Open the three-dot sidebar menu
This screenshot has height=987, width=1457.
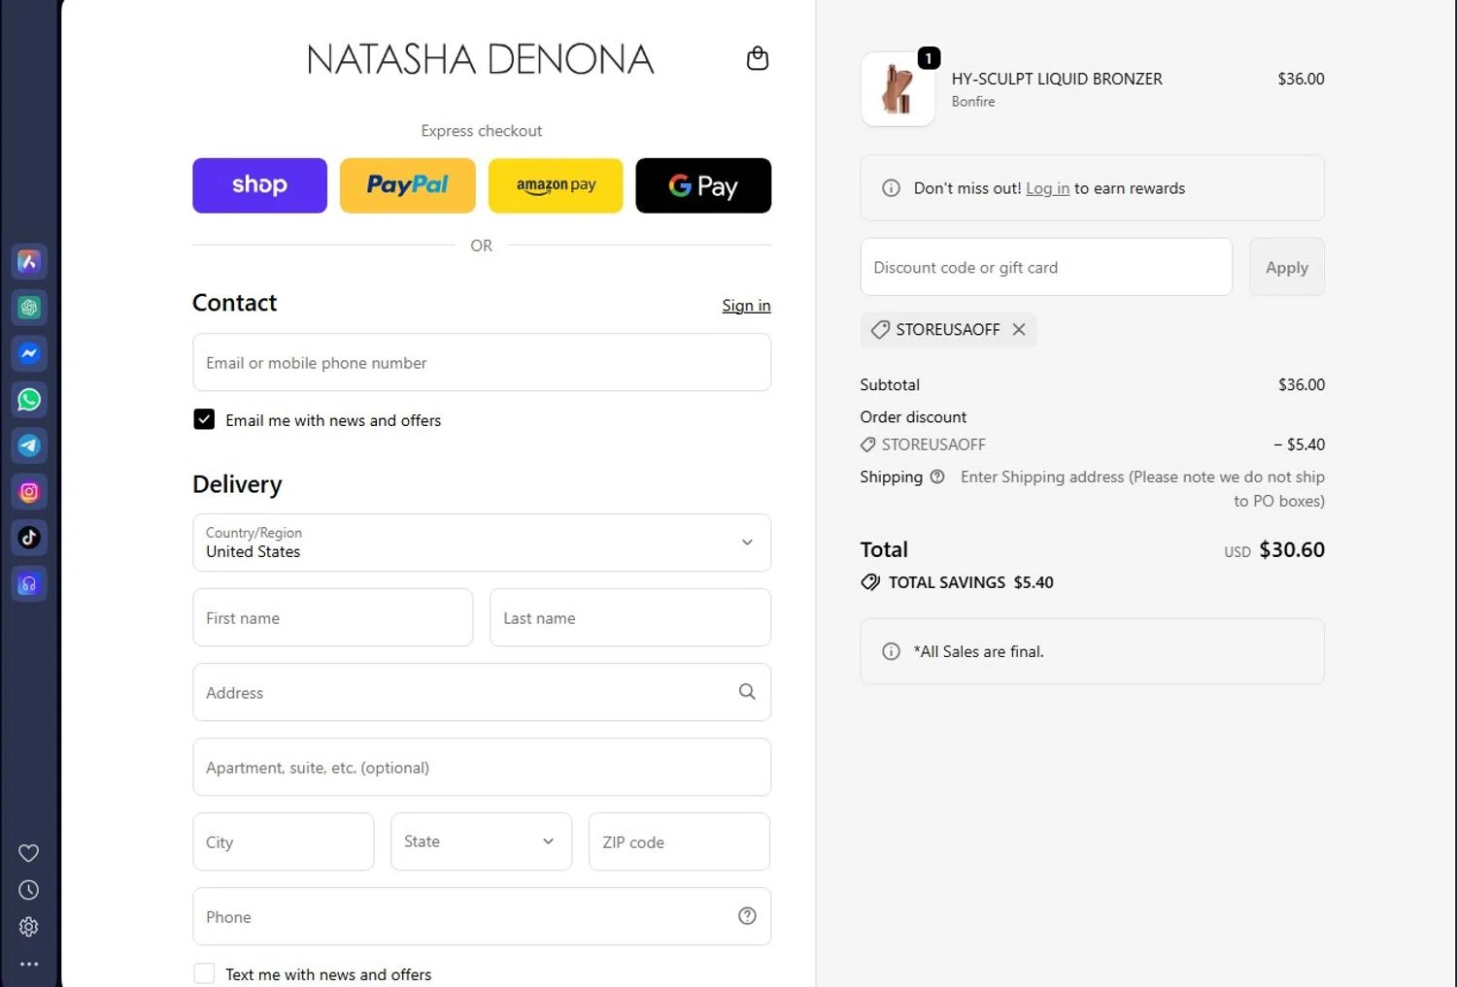coord(29,964)
